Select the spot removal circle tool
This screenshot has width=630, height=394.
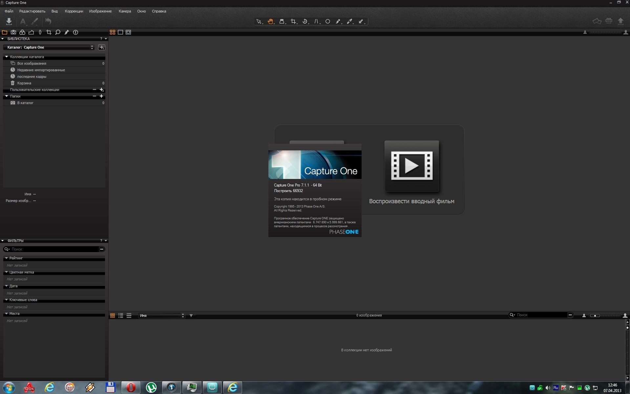click(x=327, y=21)
